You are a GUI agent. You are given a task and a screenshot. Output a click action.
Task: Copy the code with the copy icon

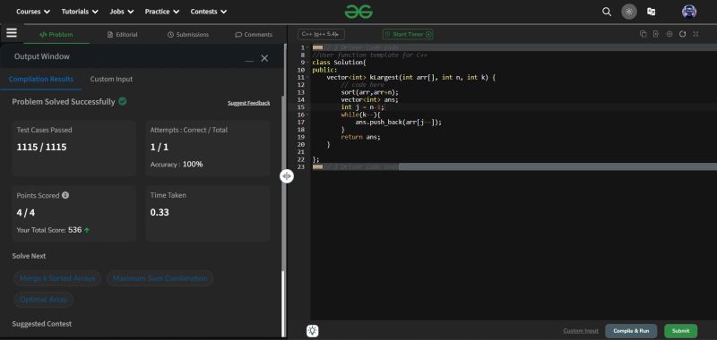click(643, 34)
